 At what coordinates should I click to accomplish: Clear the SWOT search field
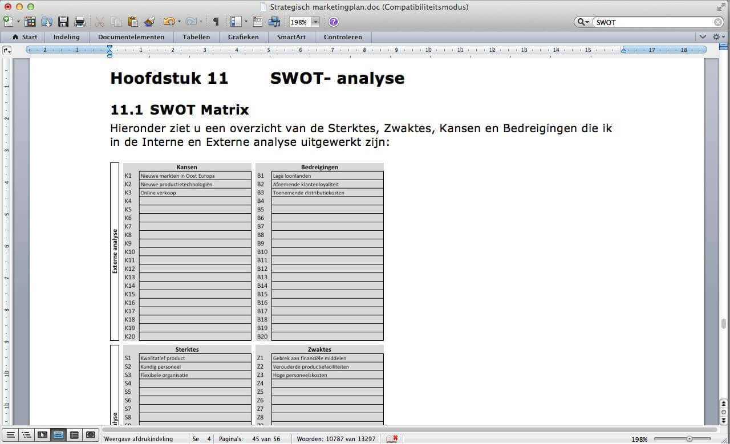718,22
